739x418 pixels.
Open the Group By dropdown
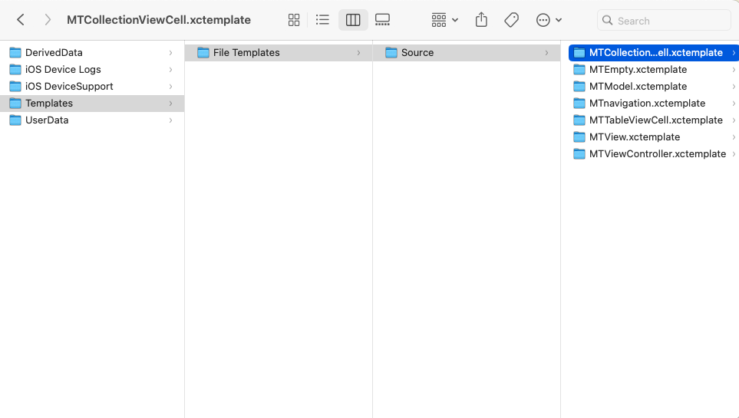[x=444, y=20]
